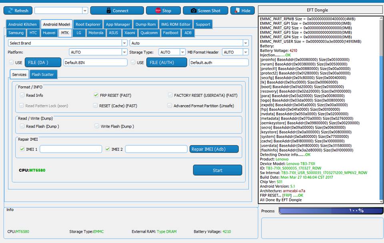Select the LG brand tab

[79, 32]
